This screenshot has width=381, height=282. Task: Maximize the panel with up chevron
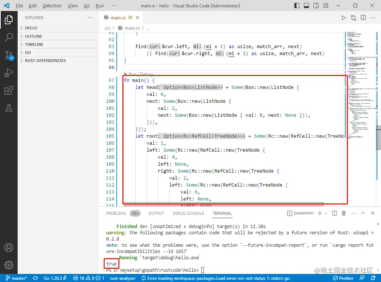(363, 213)
